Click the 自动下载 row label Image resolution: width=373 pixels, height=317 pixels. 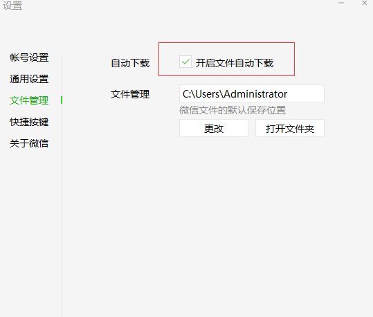click(130, 63)
